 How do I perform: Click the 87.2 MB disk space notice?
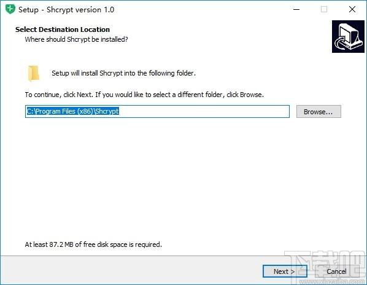(93, 244)
